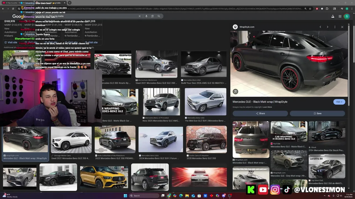Open Exotic Cars of Houston 2020 GLE result

pyautogui.click(x=206, y=143)
